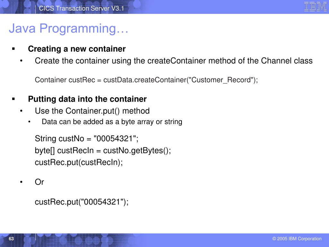Click the round bullet before 'Create the container'
This screenshot has width=329, height=247.
(x=21, y=61)
